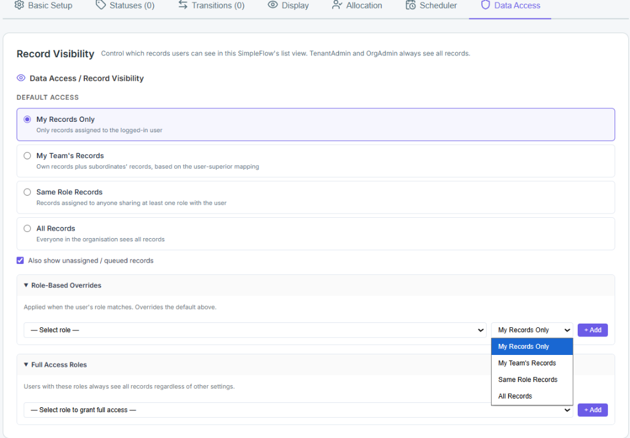Viewport: 630px width, 438px height.
Task: Uncheck Also show unassigned / queued records
Action: click(20, 260)
